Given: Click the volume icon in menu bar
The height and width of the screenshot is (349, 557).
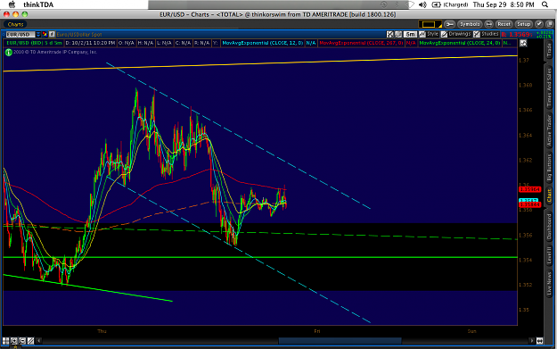Looking at the screenshot, I should (x=422, y=4).
